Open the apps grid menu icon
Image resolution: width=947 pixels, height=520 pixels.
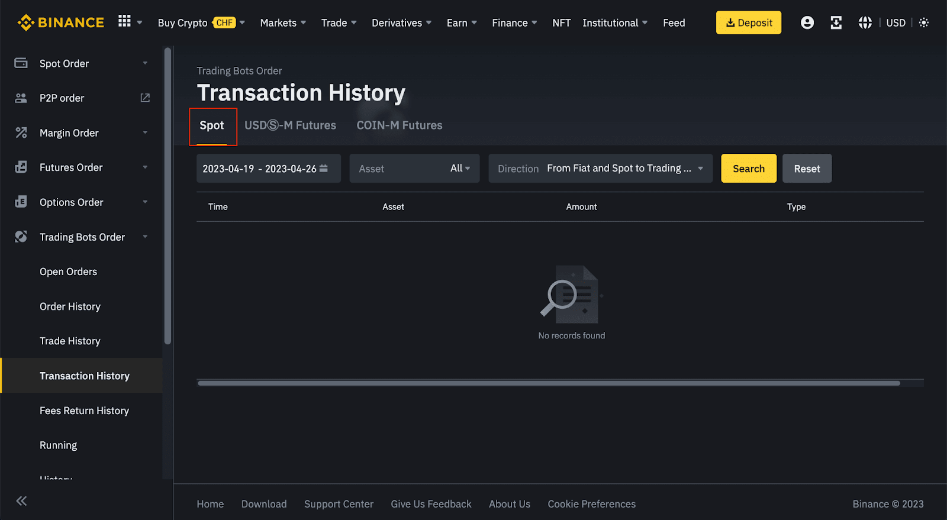124,21
